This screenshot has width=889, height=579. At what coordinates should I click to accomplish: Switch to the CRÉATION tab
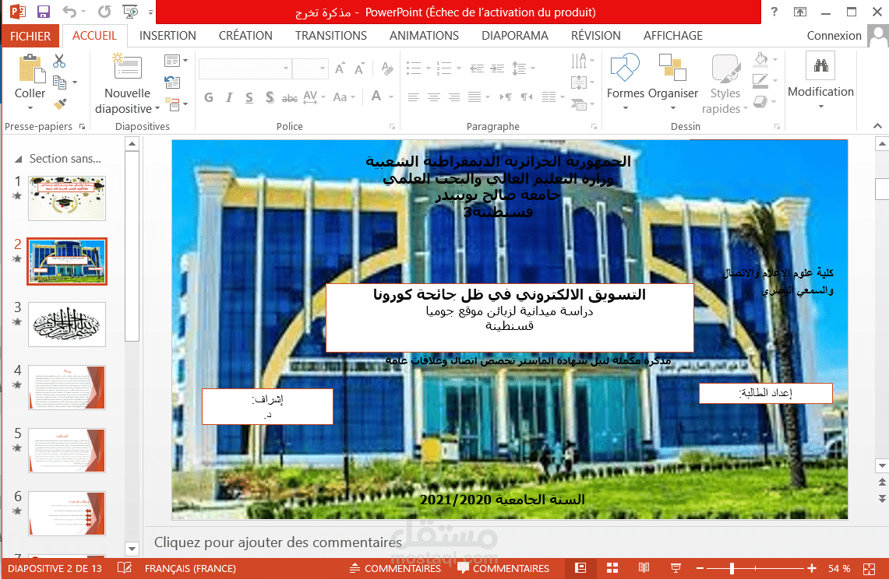(x=245, y=36)
